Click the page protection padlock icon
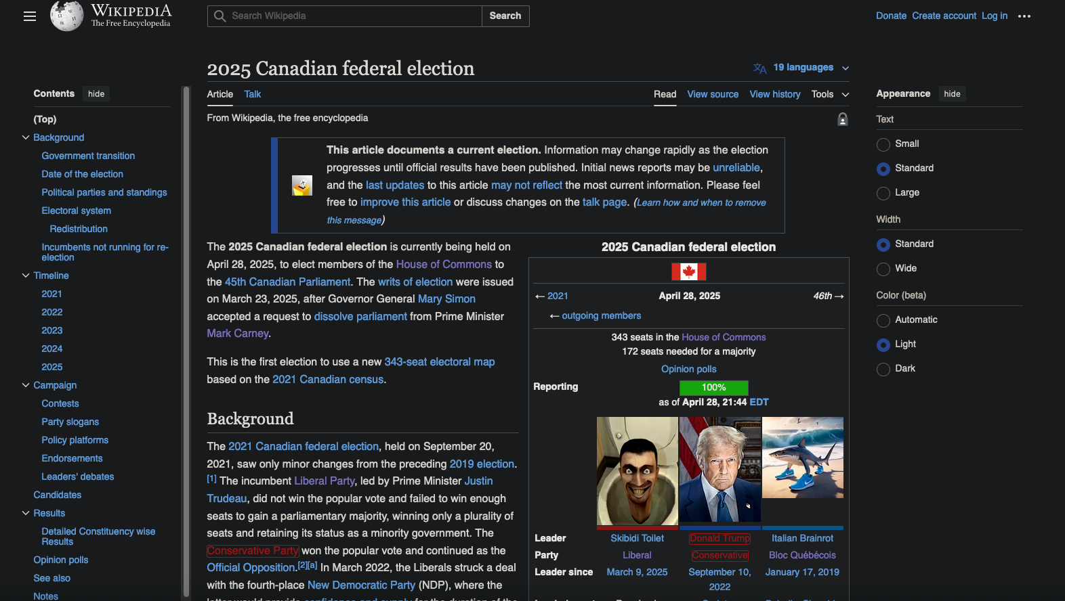 (842, 119)
